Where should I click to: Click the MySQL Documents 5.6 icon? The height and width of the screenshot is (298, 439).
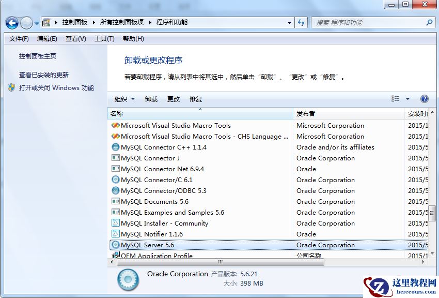(x=115, y=201)
